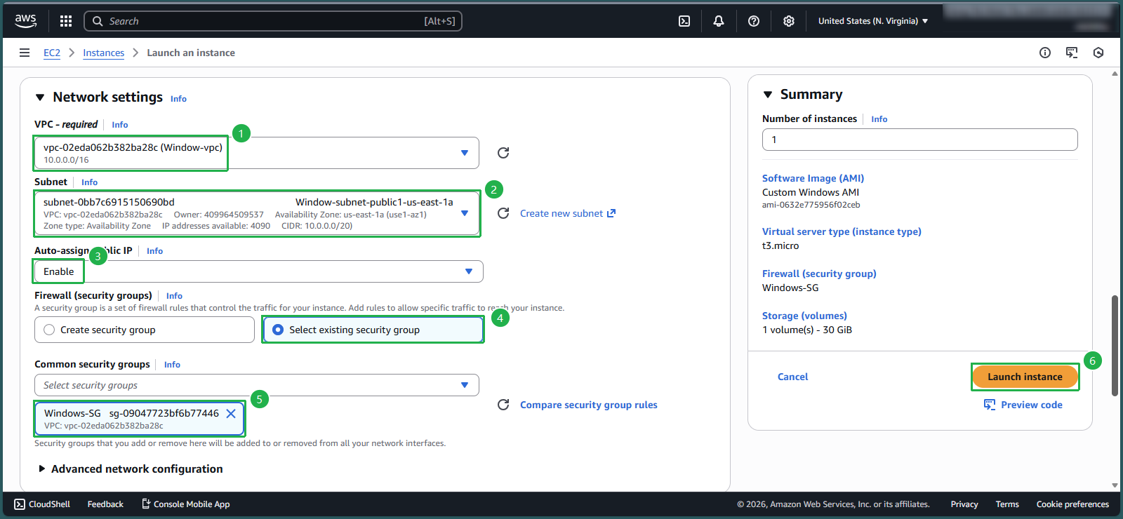Go to Instances breadcrumb
The width and height of the screenshot is (1123, 519).
pos(104,53)
